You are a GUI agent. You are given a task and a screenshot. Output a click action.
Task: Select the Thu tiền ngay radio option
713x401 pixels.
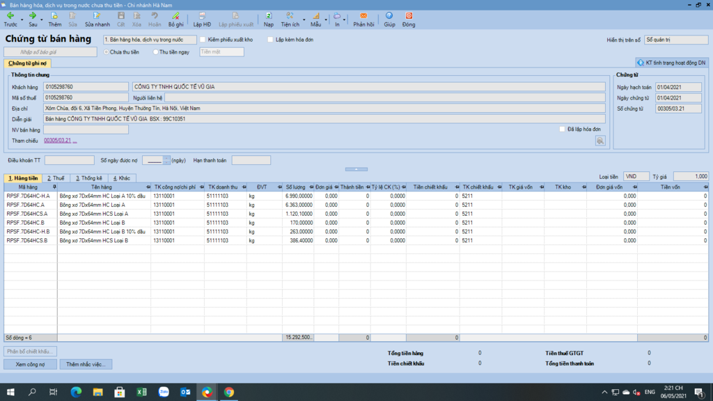(x=155, y=52)
